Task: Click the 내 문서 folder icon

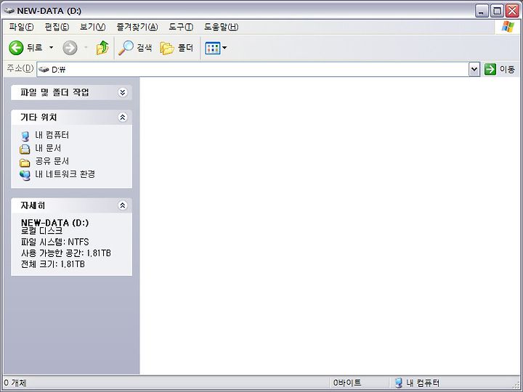Action: pos(25,149)
